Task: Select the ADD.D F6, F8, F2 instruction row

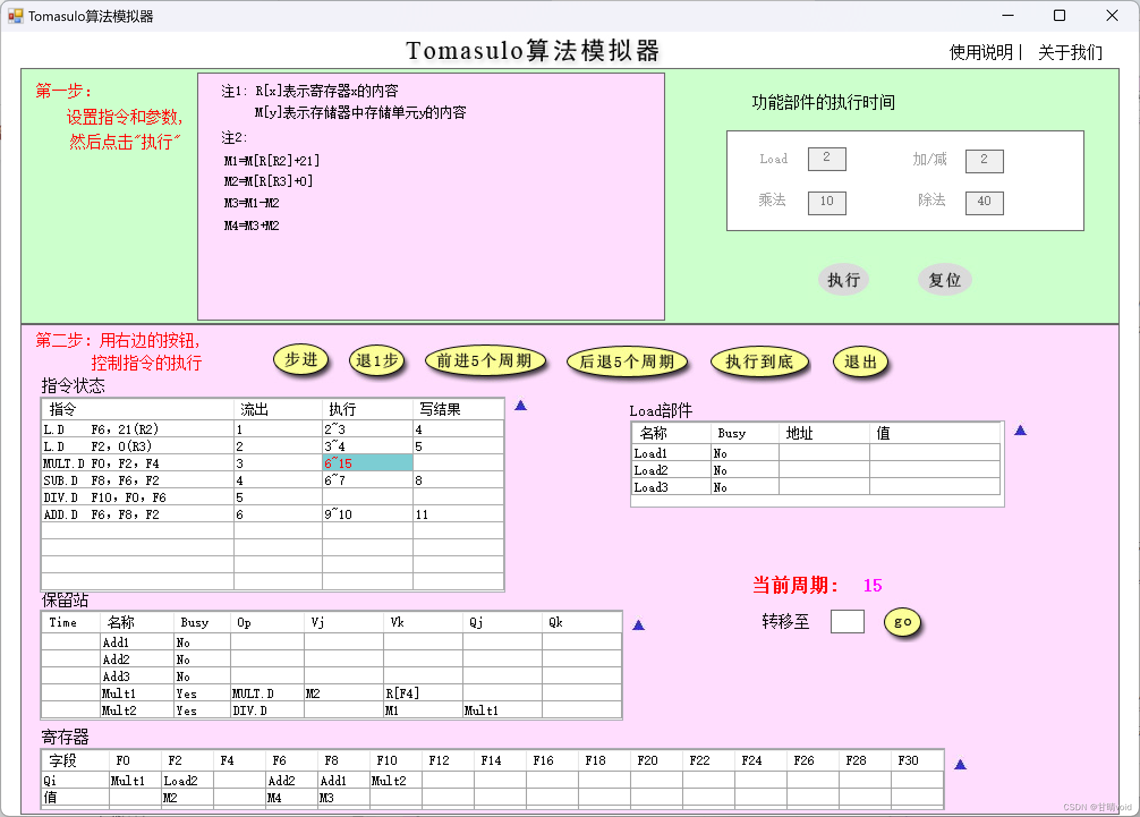Action: [x=273, y=514]
